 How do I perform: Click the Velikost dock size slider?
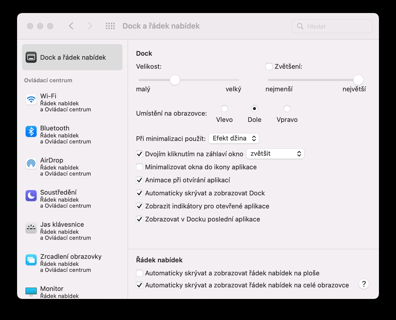tap(189, 80)
